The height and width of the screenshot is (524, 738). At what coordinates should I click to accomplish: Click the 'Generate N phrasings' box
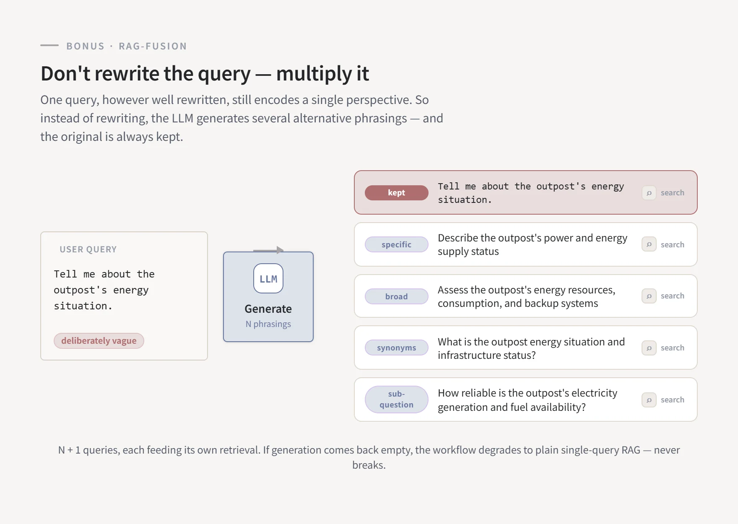point(268,297)
